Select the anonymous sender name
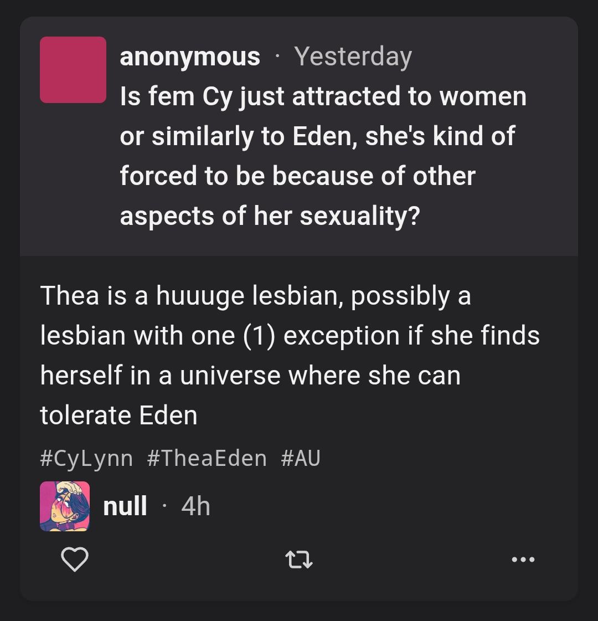The width and height of the screenshot is (598, 621). point(190,57)
